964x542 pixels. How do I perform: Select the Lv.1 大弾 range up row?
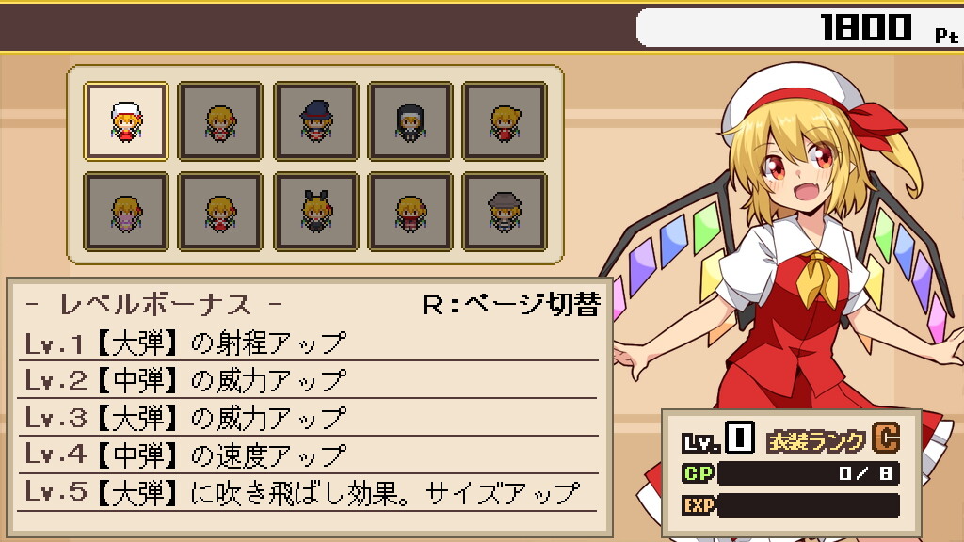[308, 343]
